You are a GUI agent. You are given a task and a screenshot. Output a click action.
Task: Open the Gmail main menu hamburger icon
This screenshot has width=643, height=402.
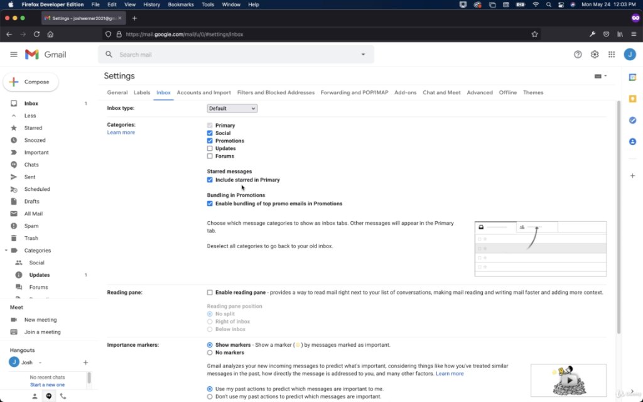(14, 55)
